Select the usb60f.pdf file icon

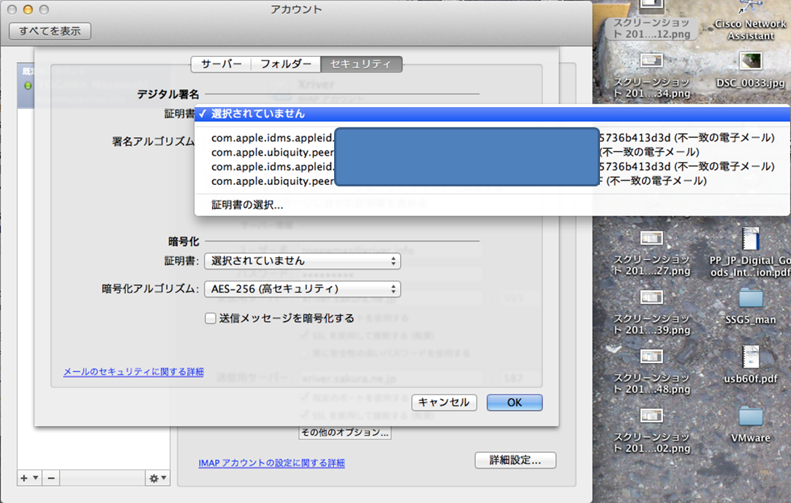(750, 358)
